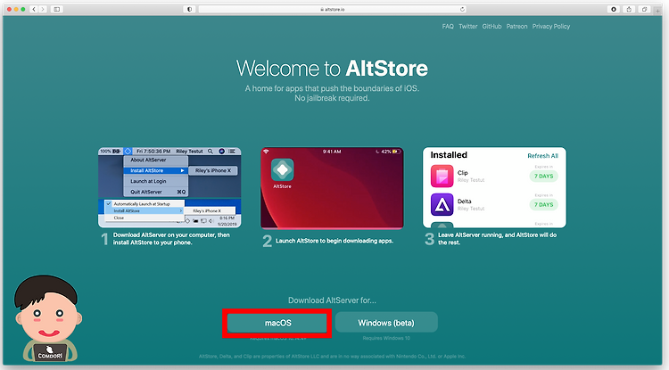This screenshot has height=370, width=669.
Task: Click the Clip app icon
Action: click(442, 176)
